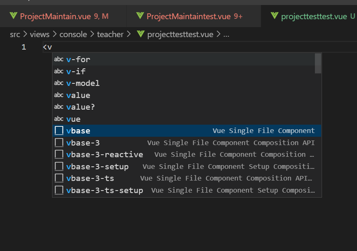Click the snippet icon beside vbase suggestion
This screenshot has width=357, height=251.
click(59, 131)
